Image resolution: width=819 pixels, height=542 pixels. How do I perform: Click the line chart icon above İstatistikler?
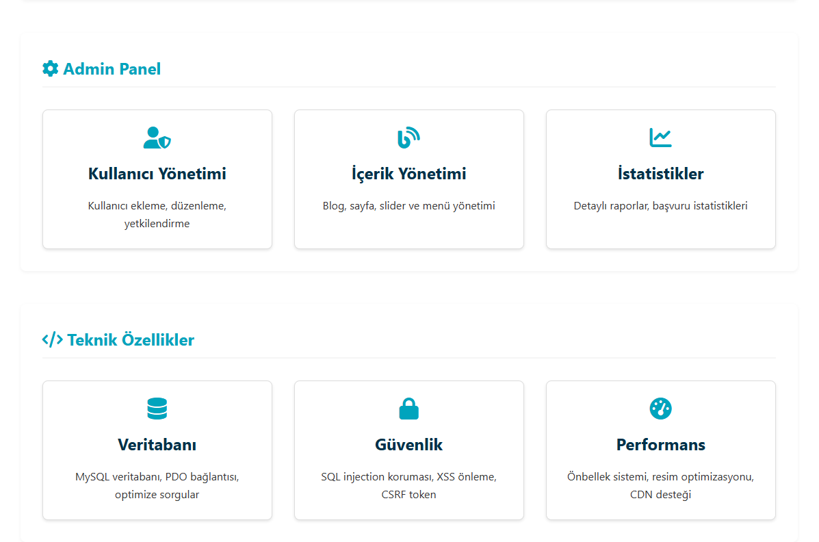click(x=660, y=138)
